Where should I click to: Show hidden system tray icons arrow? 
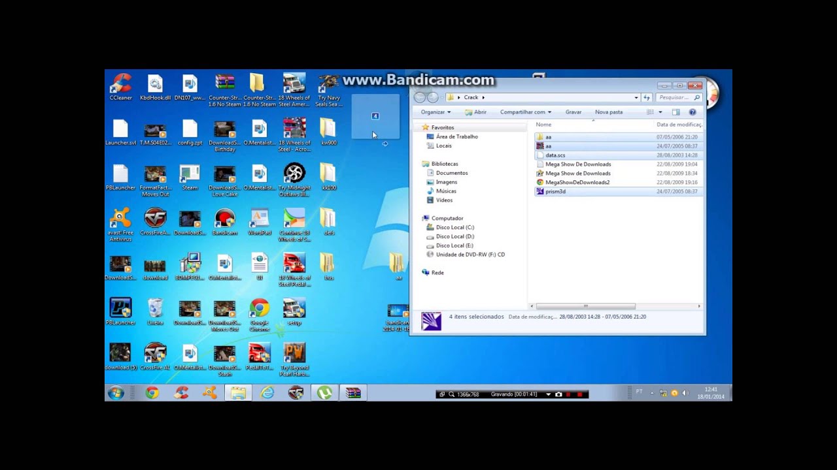pos(653,393)
